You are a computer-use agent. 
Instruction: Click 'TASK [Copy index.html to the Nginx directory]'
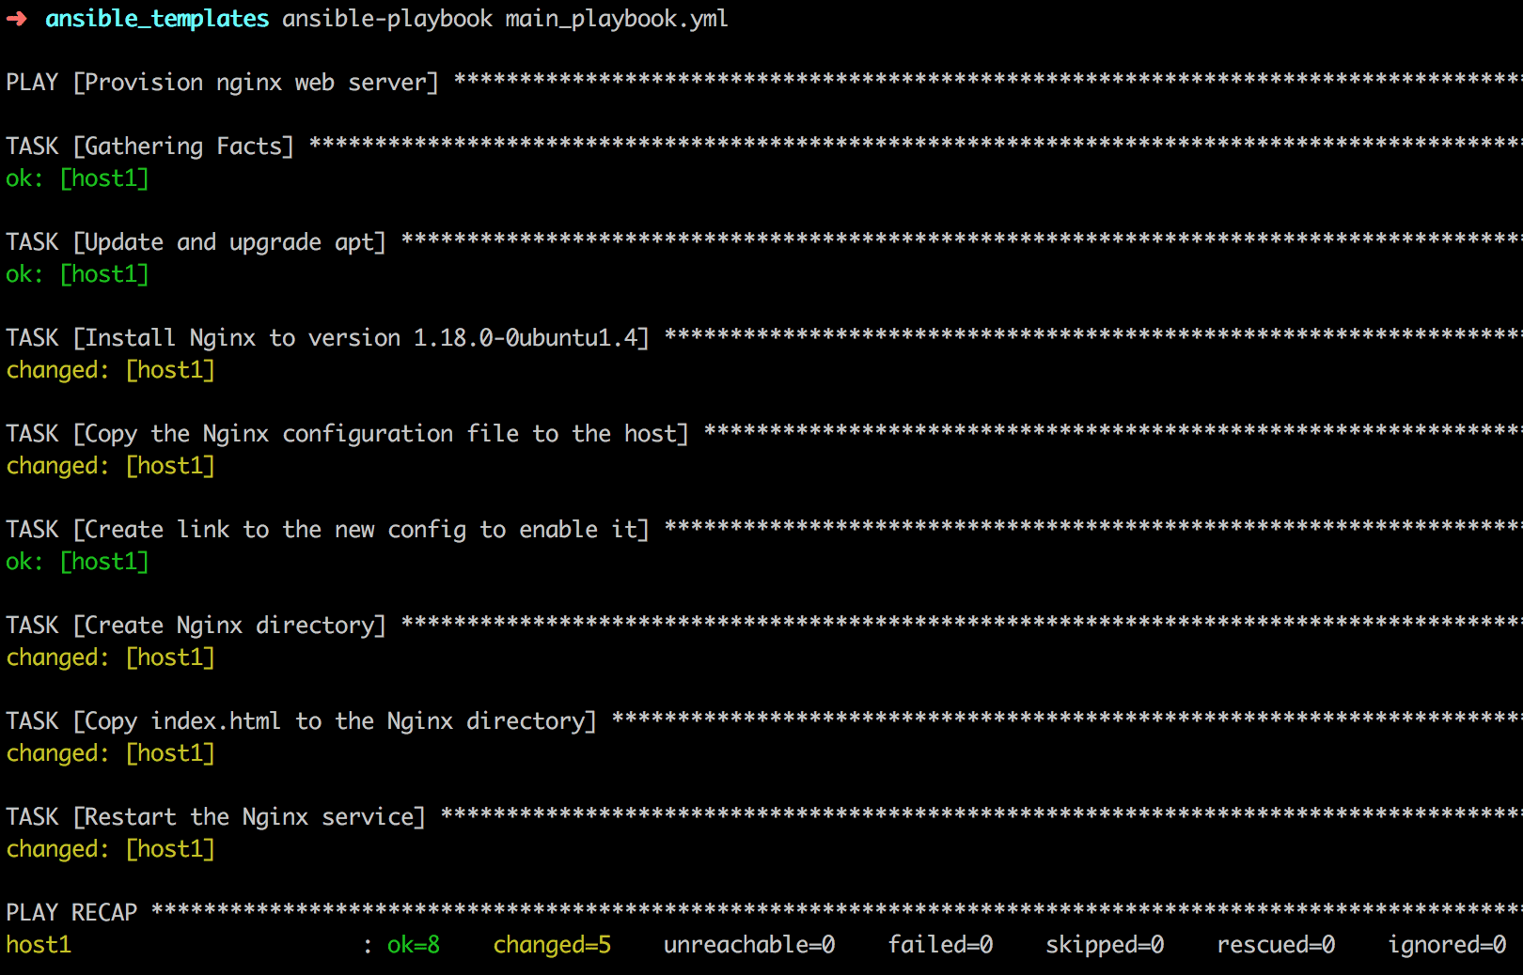click(x=301, y=721)
